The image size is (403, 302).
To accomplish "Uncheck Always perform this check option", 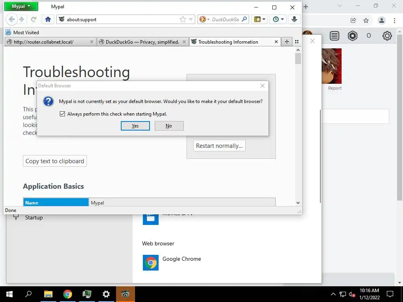I will 62,114.
